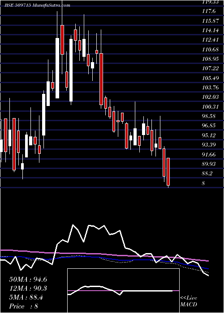Viewport: 224px width, 313px height.
Task: Click the 114.14 price axis label
Action: pyautogui.click(x=210, y=30)
